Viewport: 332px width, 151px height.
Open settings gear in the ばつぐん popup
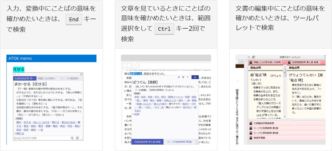(183, 77)
